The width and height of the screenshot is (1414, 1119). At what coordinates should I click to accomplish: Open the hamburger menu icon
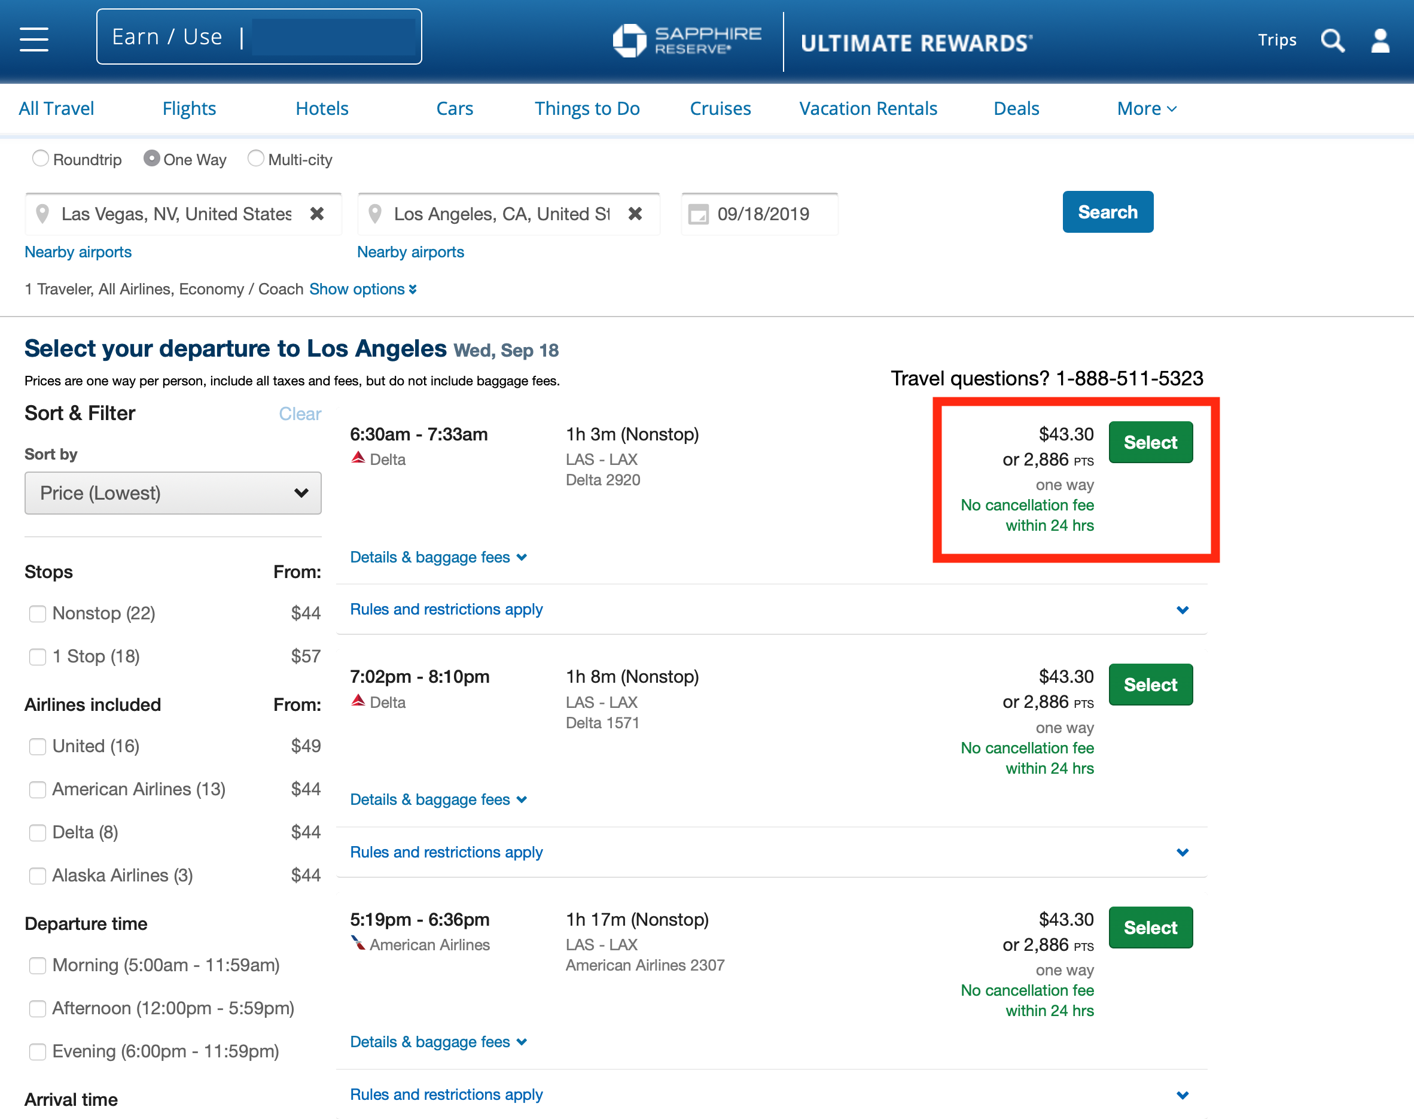(34, 39)
